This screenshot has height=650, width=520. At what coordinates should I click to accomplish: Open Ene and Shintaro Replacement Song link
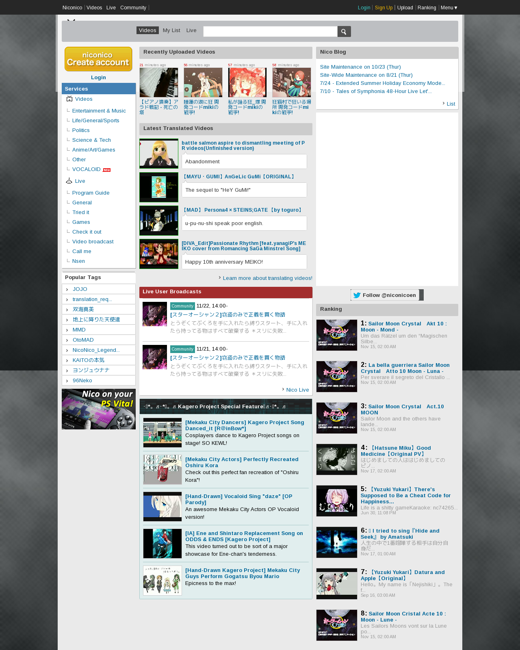point(244,536)
